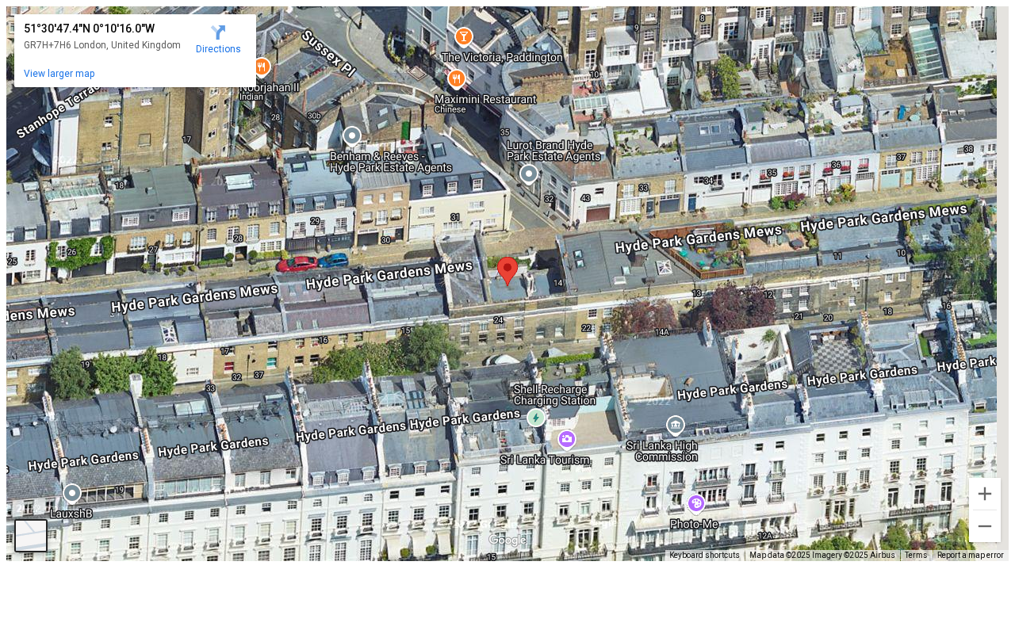Image resolution: width=1015 pixels, height=634 pixels.
Task: Click the Directions arrow icon
Action: click(x=218, y=32)
